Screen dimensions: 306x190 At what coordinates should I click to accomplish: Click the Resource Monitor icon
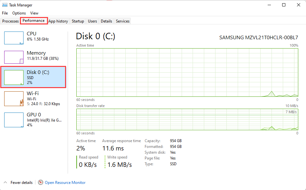[41, 183]
